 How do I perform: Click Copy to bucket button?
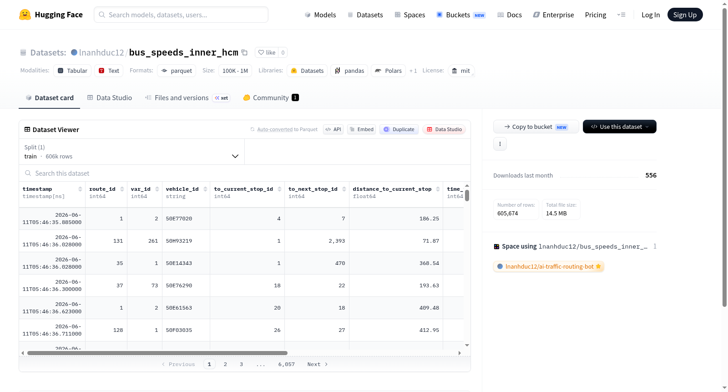tap(536, 127)
